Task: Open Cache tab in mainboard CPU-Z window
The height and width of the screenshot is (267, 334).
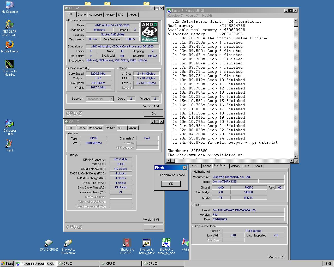Action: coord(207,166)
